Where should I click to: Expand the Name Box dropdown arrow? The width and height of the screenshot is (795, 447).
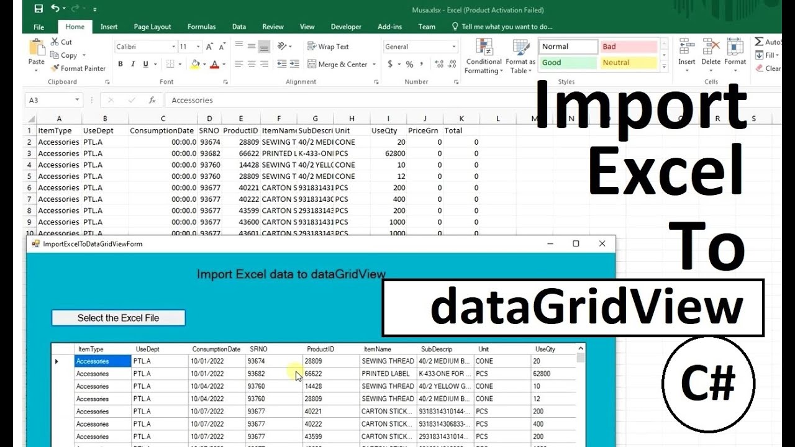tap(78, 100)
